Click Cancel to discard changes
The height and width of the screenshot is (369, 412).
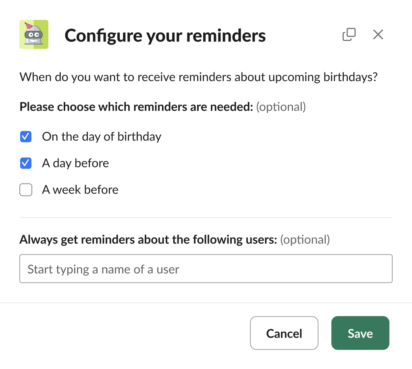click(284, 333)
